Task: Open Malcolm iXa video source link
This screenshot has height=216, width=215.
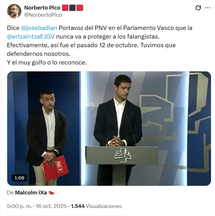Action: point(31,193)
